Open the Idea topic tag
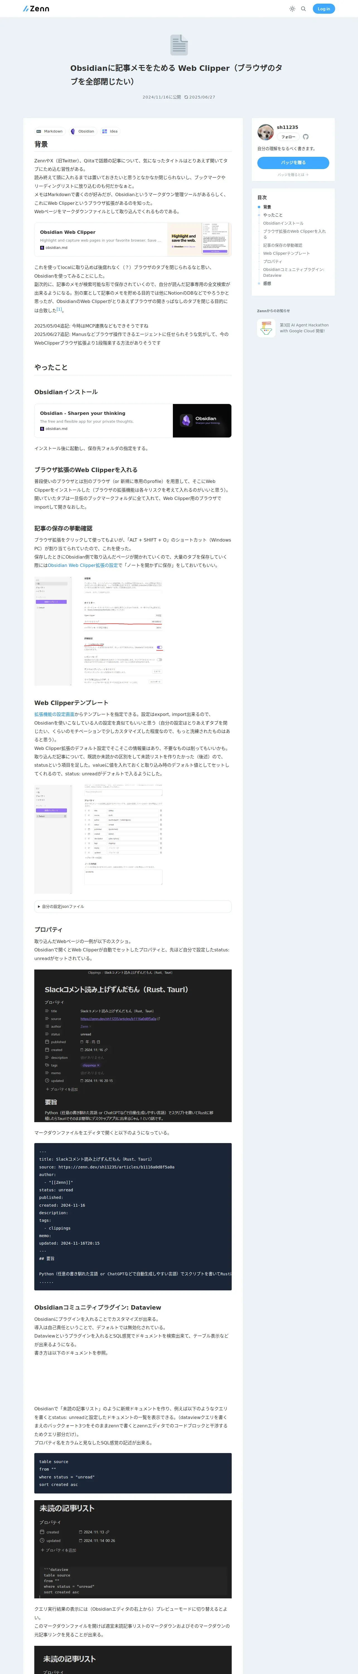358x1674 pixels. 110,131
